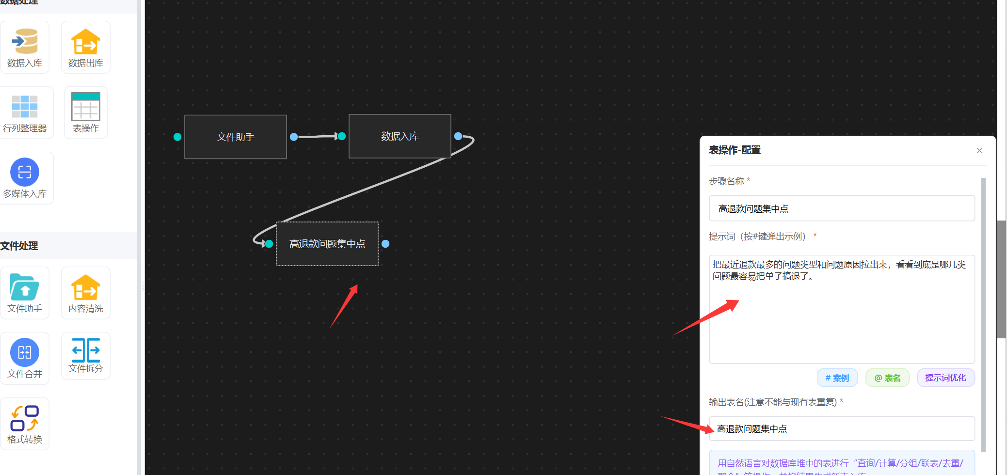Close the 表操作-配置 panel
The height and width of the screenshot is (475, 1007).
(x=979, y=151)
